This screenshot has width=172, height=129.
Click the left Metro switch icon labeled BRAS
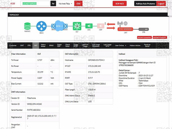pos(53,26)
